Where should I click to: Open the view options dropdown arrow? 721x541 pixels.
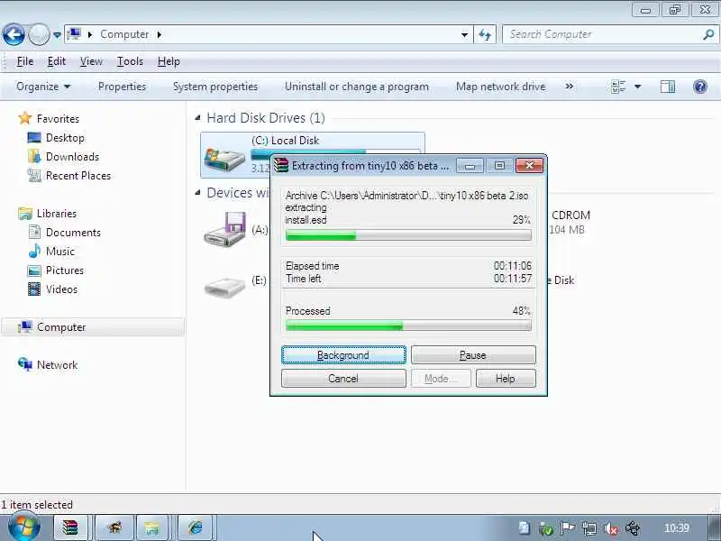tap(638, 87)
